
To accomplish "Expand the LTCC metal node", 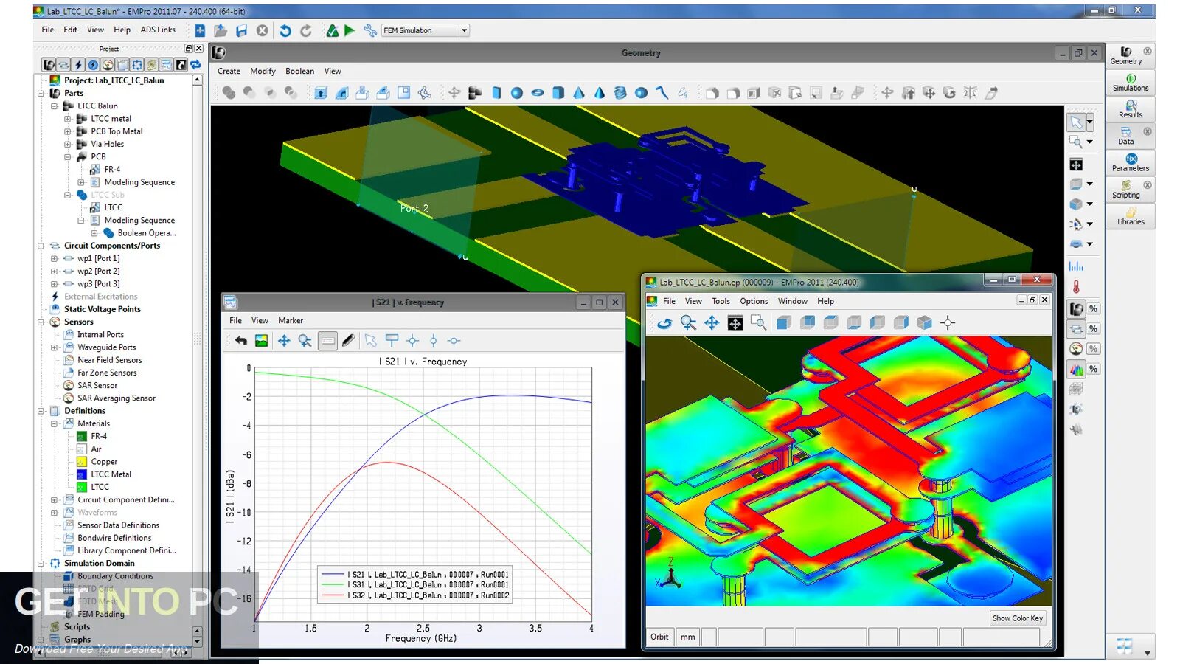I will [68, 119].
